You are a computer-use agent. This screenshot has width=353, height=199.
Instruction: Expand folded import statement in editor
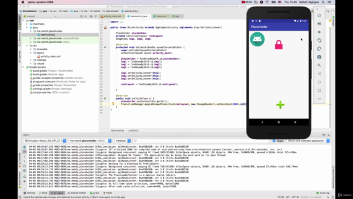pos(121,22)
